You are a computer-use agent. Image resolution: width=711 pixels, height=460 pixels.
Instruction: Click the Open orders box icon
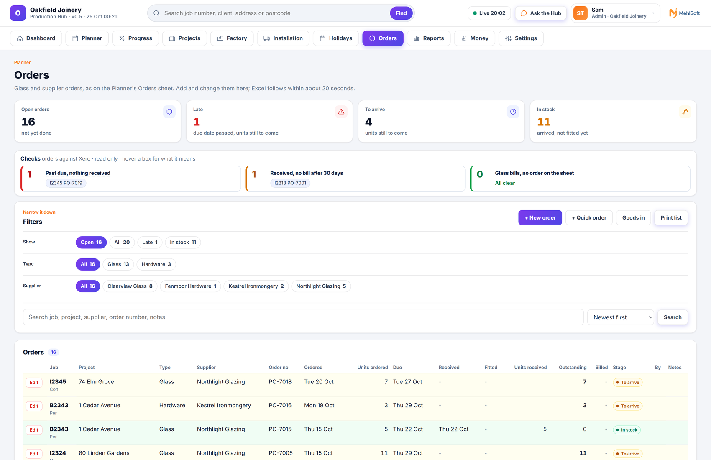169,112
